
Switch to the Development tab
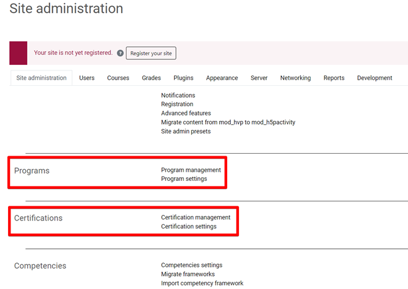pyautogui.click(x=374, y=78)
